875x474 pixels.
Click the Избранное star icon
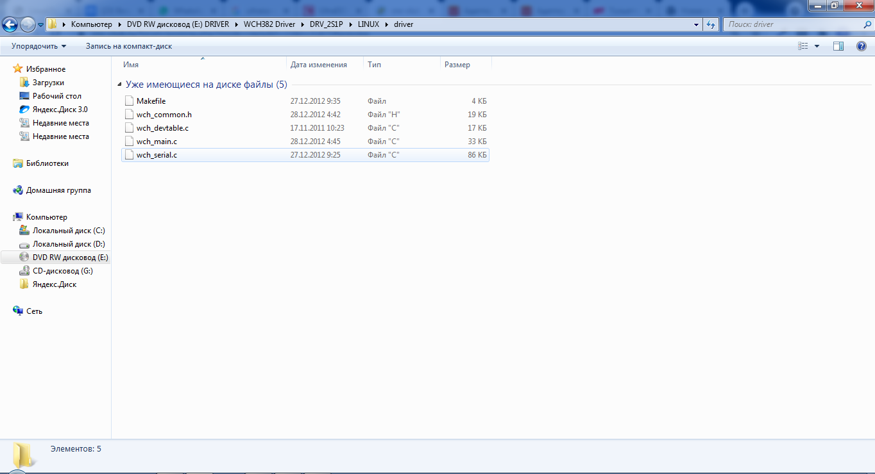[18, 69]
